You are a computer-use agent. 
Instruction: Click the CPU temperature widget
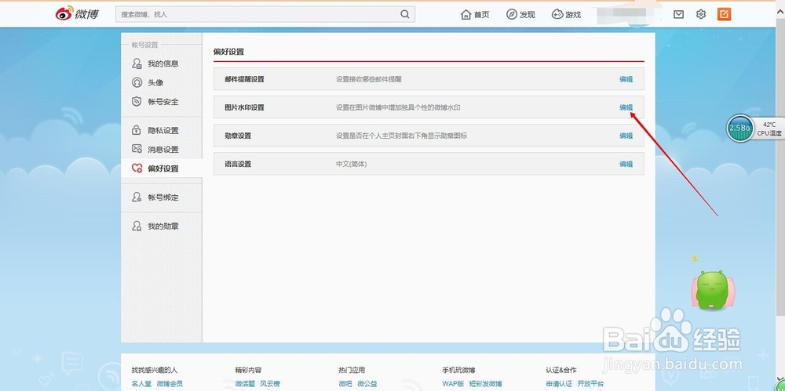[x=769, y=129]
